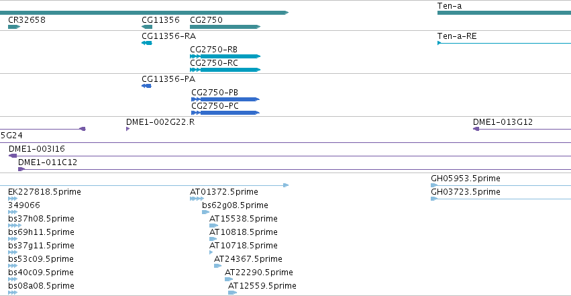This screenshot has width=571, height=296.
Task: Select the CG2750-PC protein feature
Action: (225, 113)
